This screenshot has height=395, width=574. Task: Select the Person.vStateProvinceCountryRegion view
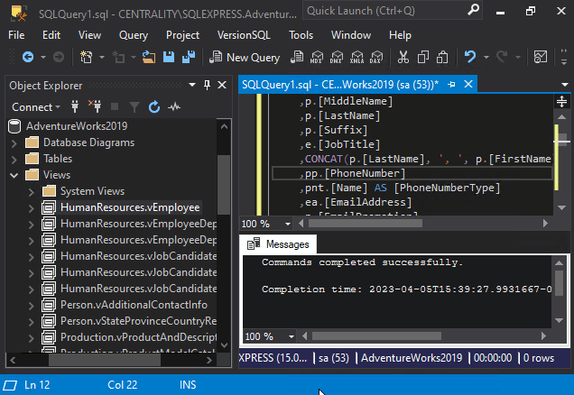point(138,321)
